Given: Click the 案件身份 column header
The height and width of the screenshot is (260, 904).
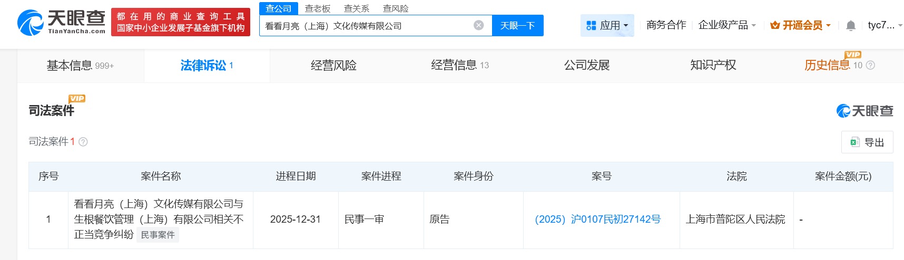Looking at the screenshot, I should click(474, 176).
